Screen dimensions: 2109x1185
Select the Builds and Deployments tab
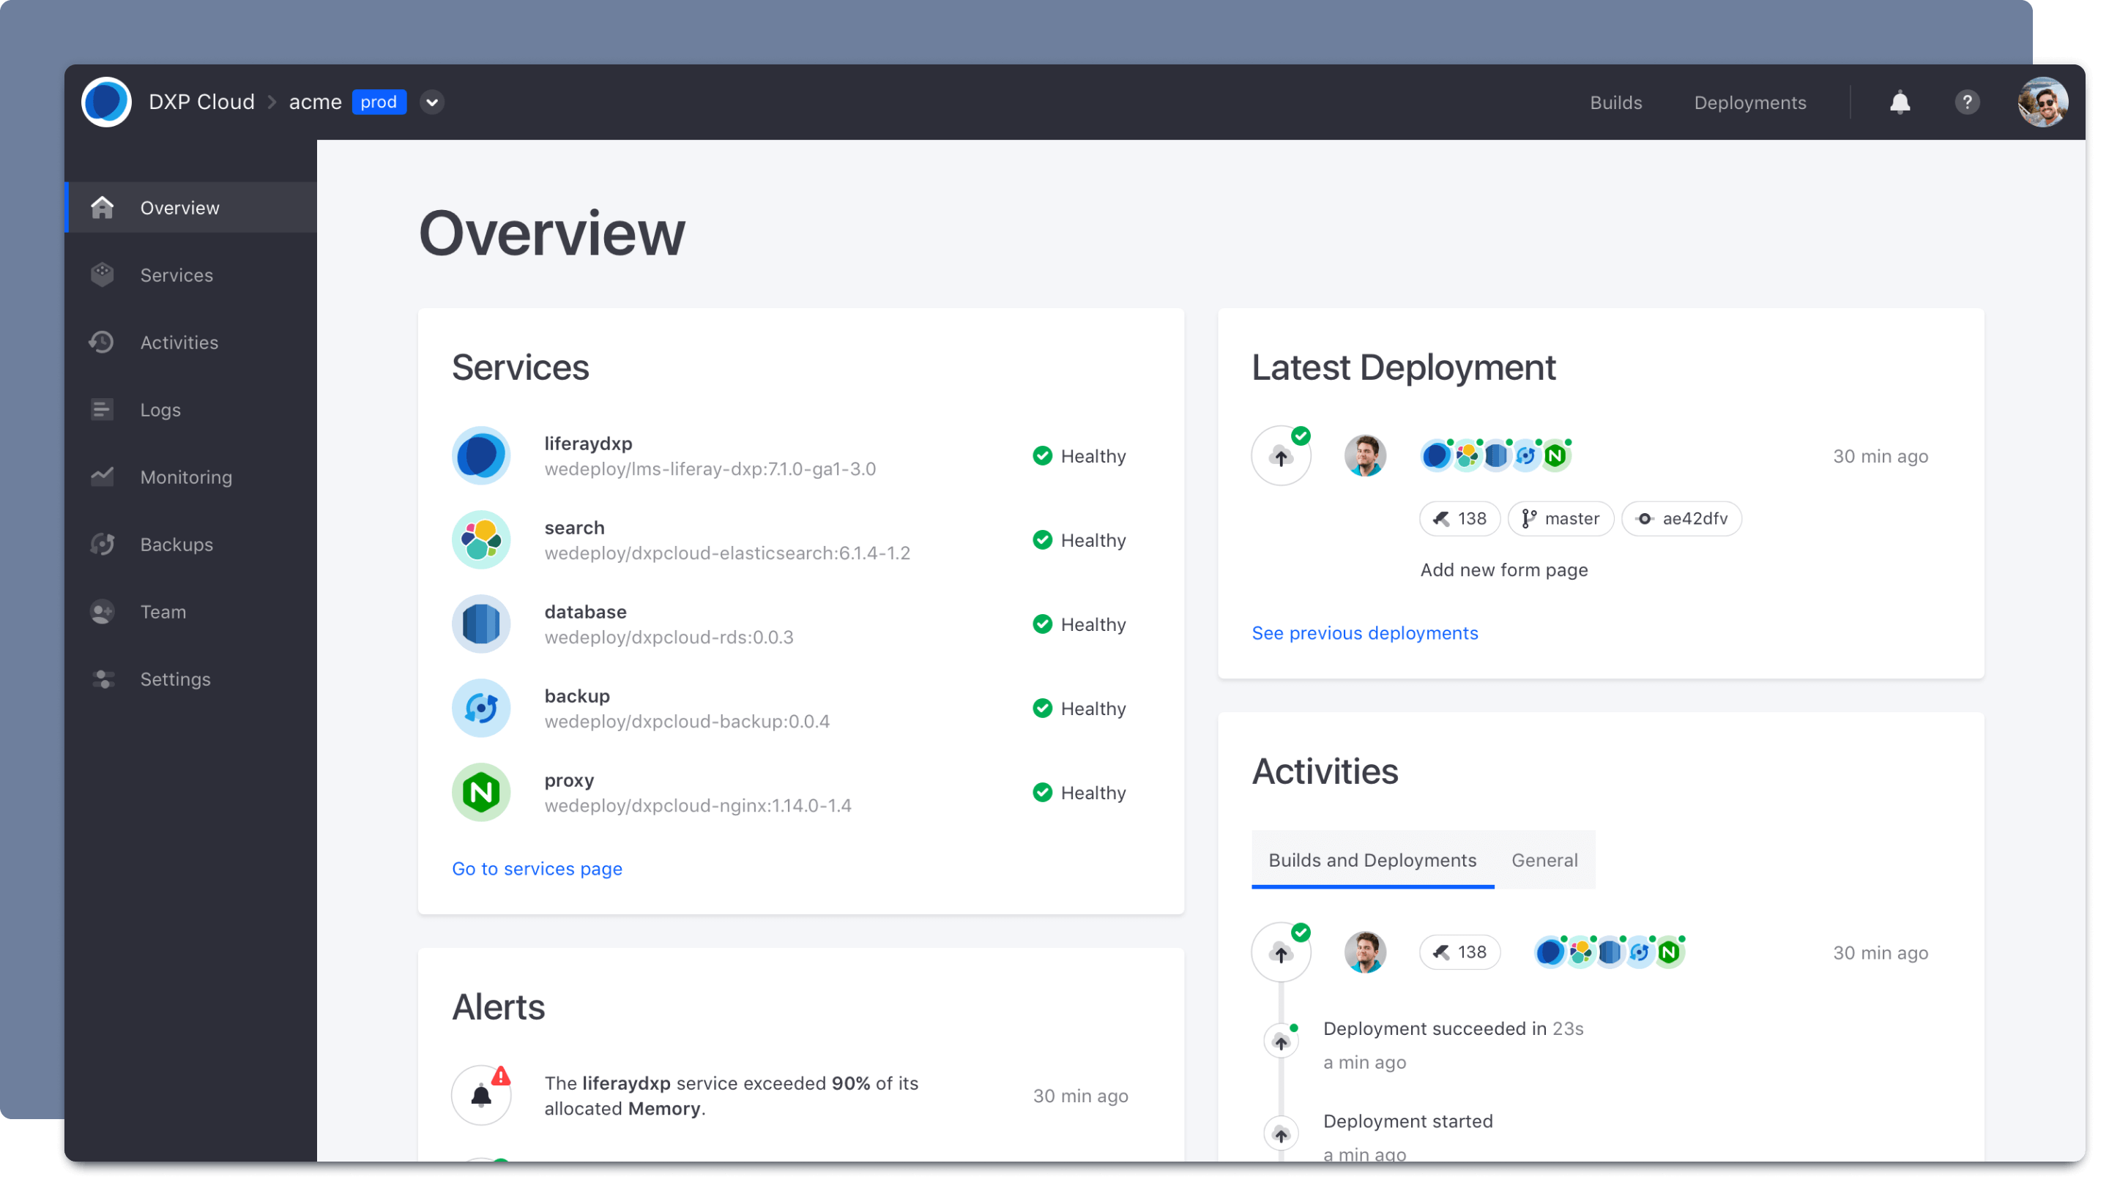pos(1373,860)
